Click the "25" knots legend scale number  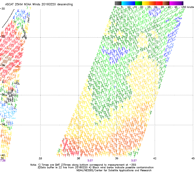[x=149, y=7]
